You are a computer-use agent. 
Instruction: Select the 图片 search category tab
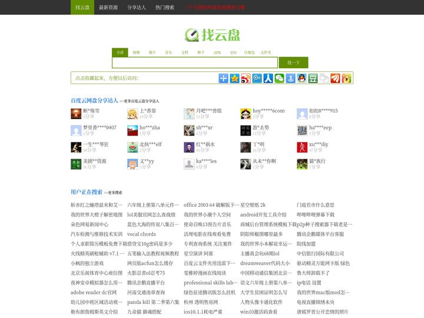[153, 52]
